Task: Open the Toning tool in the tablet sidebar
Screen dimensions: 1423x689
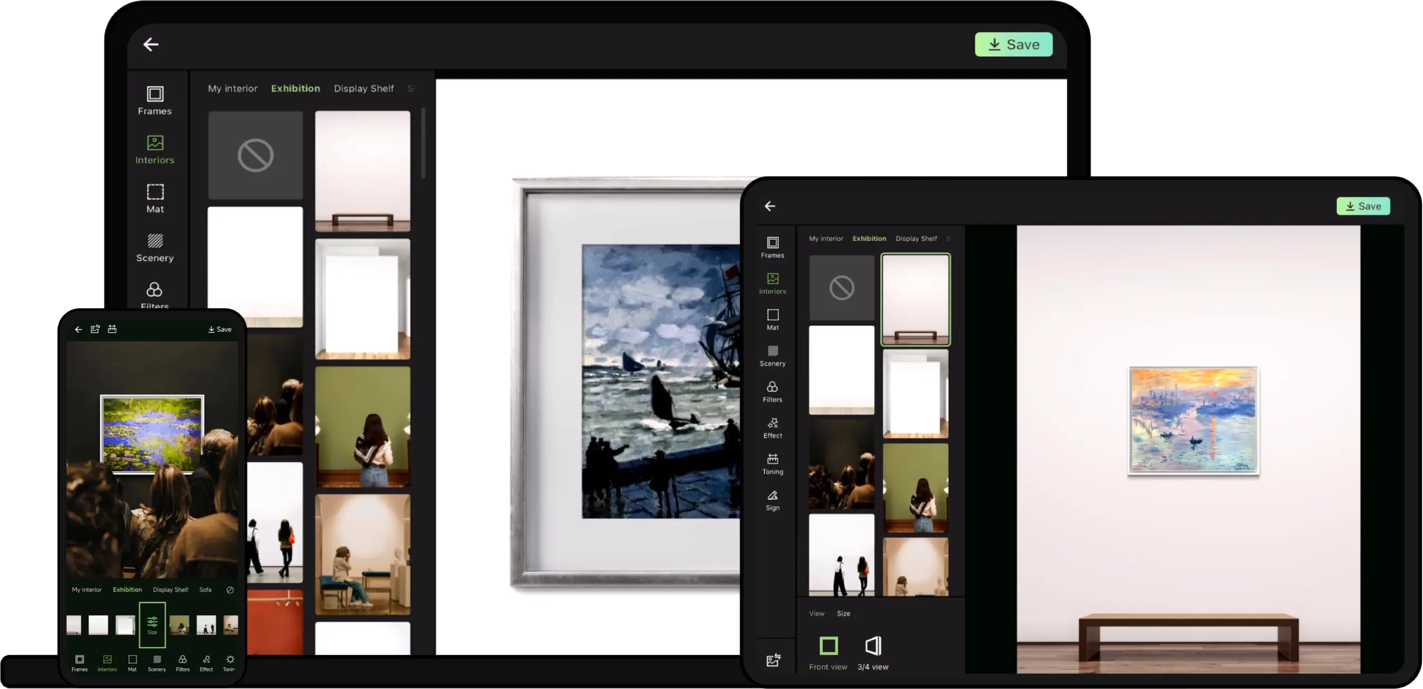Action: coord(772,464)
